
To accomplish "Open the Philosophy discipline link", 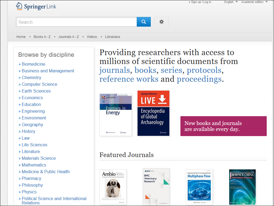I will [x=32, y=185].
